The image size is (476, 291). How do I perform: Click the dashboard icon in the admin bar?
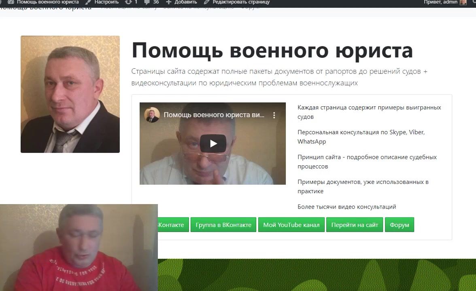(11, 2)
